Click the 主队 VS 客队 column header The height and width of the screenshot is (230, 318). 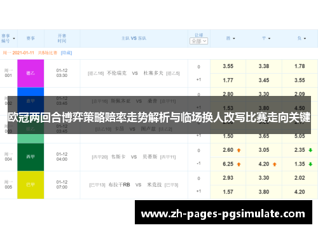(x=134, y=38)
